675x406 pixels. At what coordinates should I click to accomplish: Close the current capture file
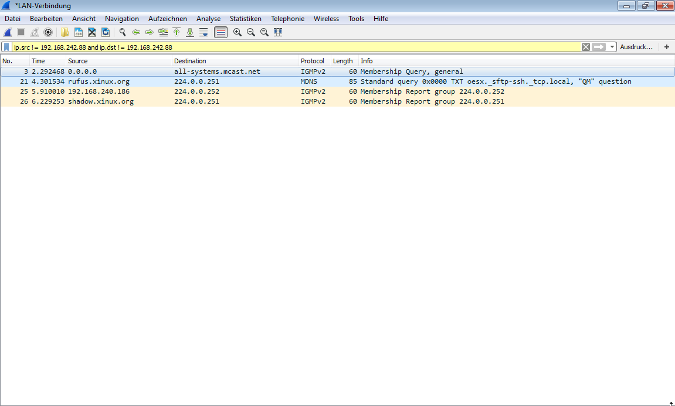[x=92, y=32]
